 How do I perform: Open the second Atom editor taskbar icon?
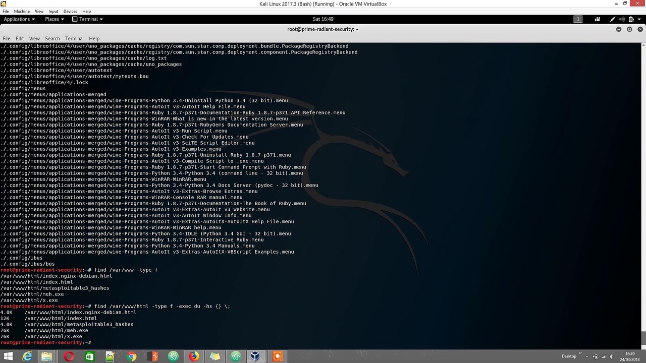coord(236,356)
